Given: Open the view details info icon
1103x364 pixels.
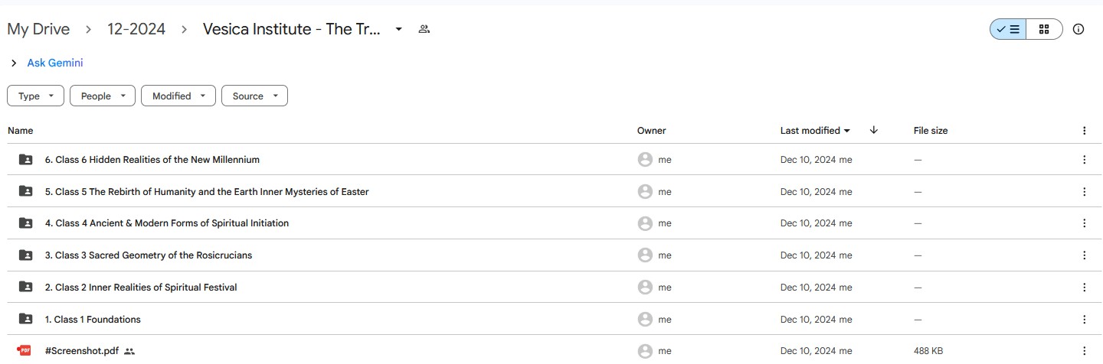Looking at the screenshot, I should point(1078,29).
